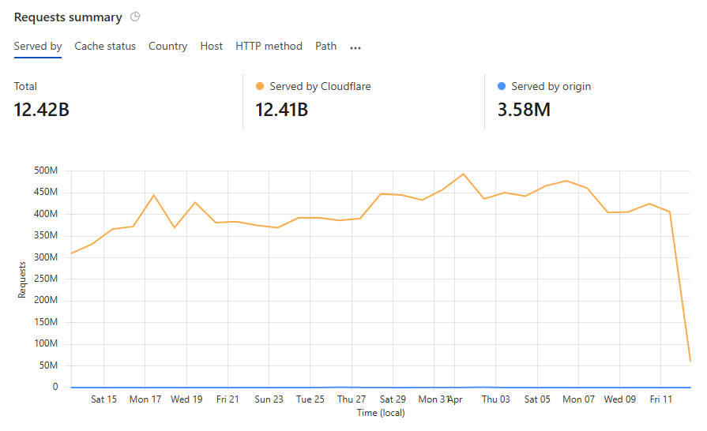Click the Sat 29 x-axis date label
Image resolution: width=707 pixels, height=431 pixels.
click(x=393, y=399)
